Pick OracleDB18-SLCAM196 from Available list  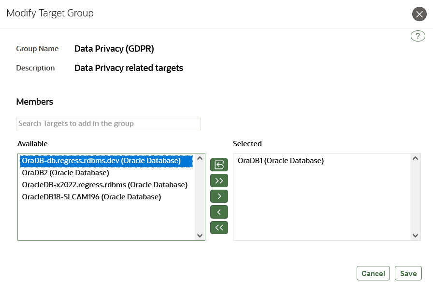click(91, 197)
